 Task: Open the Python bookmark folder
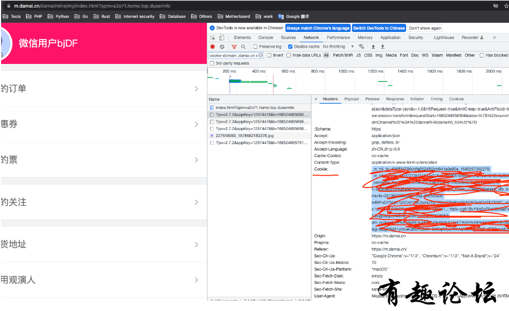(58, 16)
